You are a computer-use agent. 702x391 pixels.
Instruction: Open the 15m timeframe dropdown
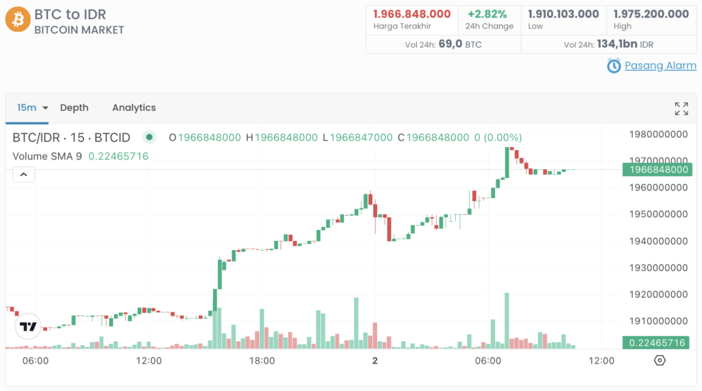27,108
